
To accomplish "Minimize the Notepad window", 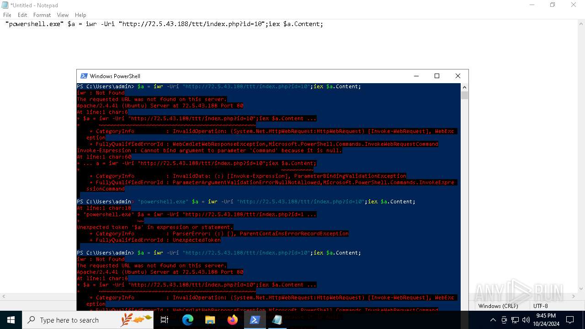I will [532, 5].
